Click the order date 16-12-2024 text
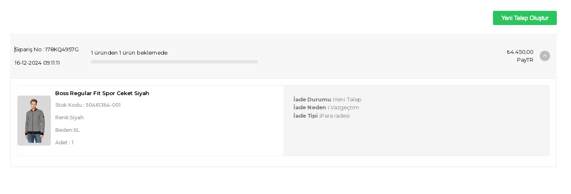This screenshot has height=194, width=571. click(x=37, y=63)
